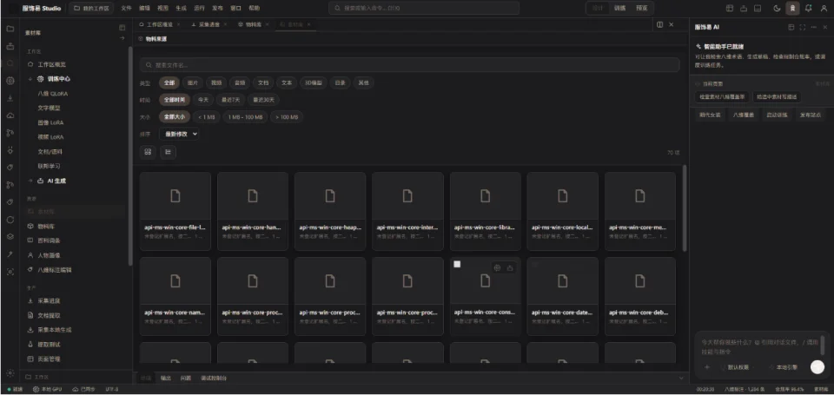Click the sidebar header layout icon
Viewport: 834px width, 395px height.
122,28
